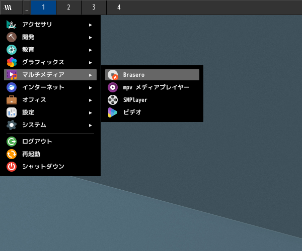This screenshot has height=251, width=302.
Task: Switch to workspace 3
Action: click(x=94, y=8)
